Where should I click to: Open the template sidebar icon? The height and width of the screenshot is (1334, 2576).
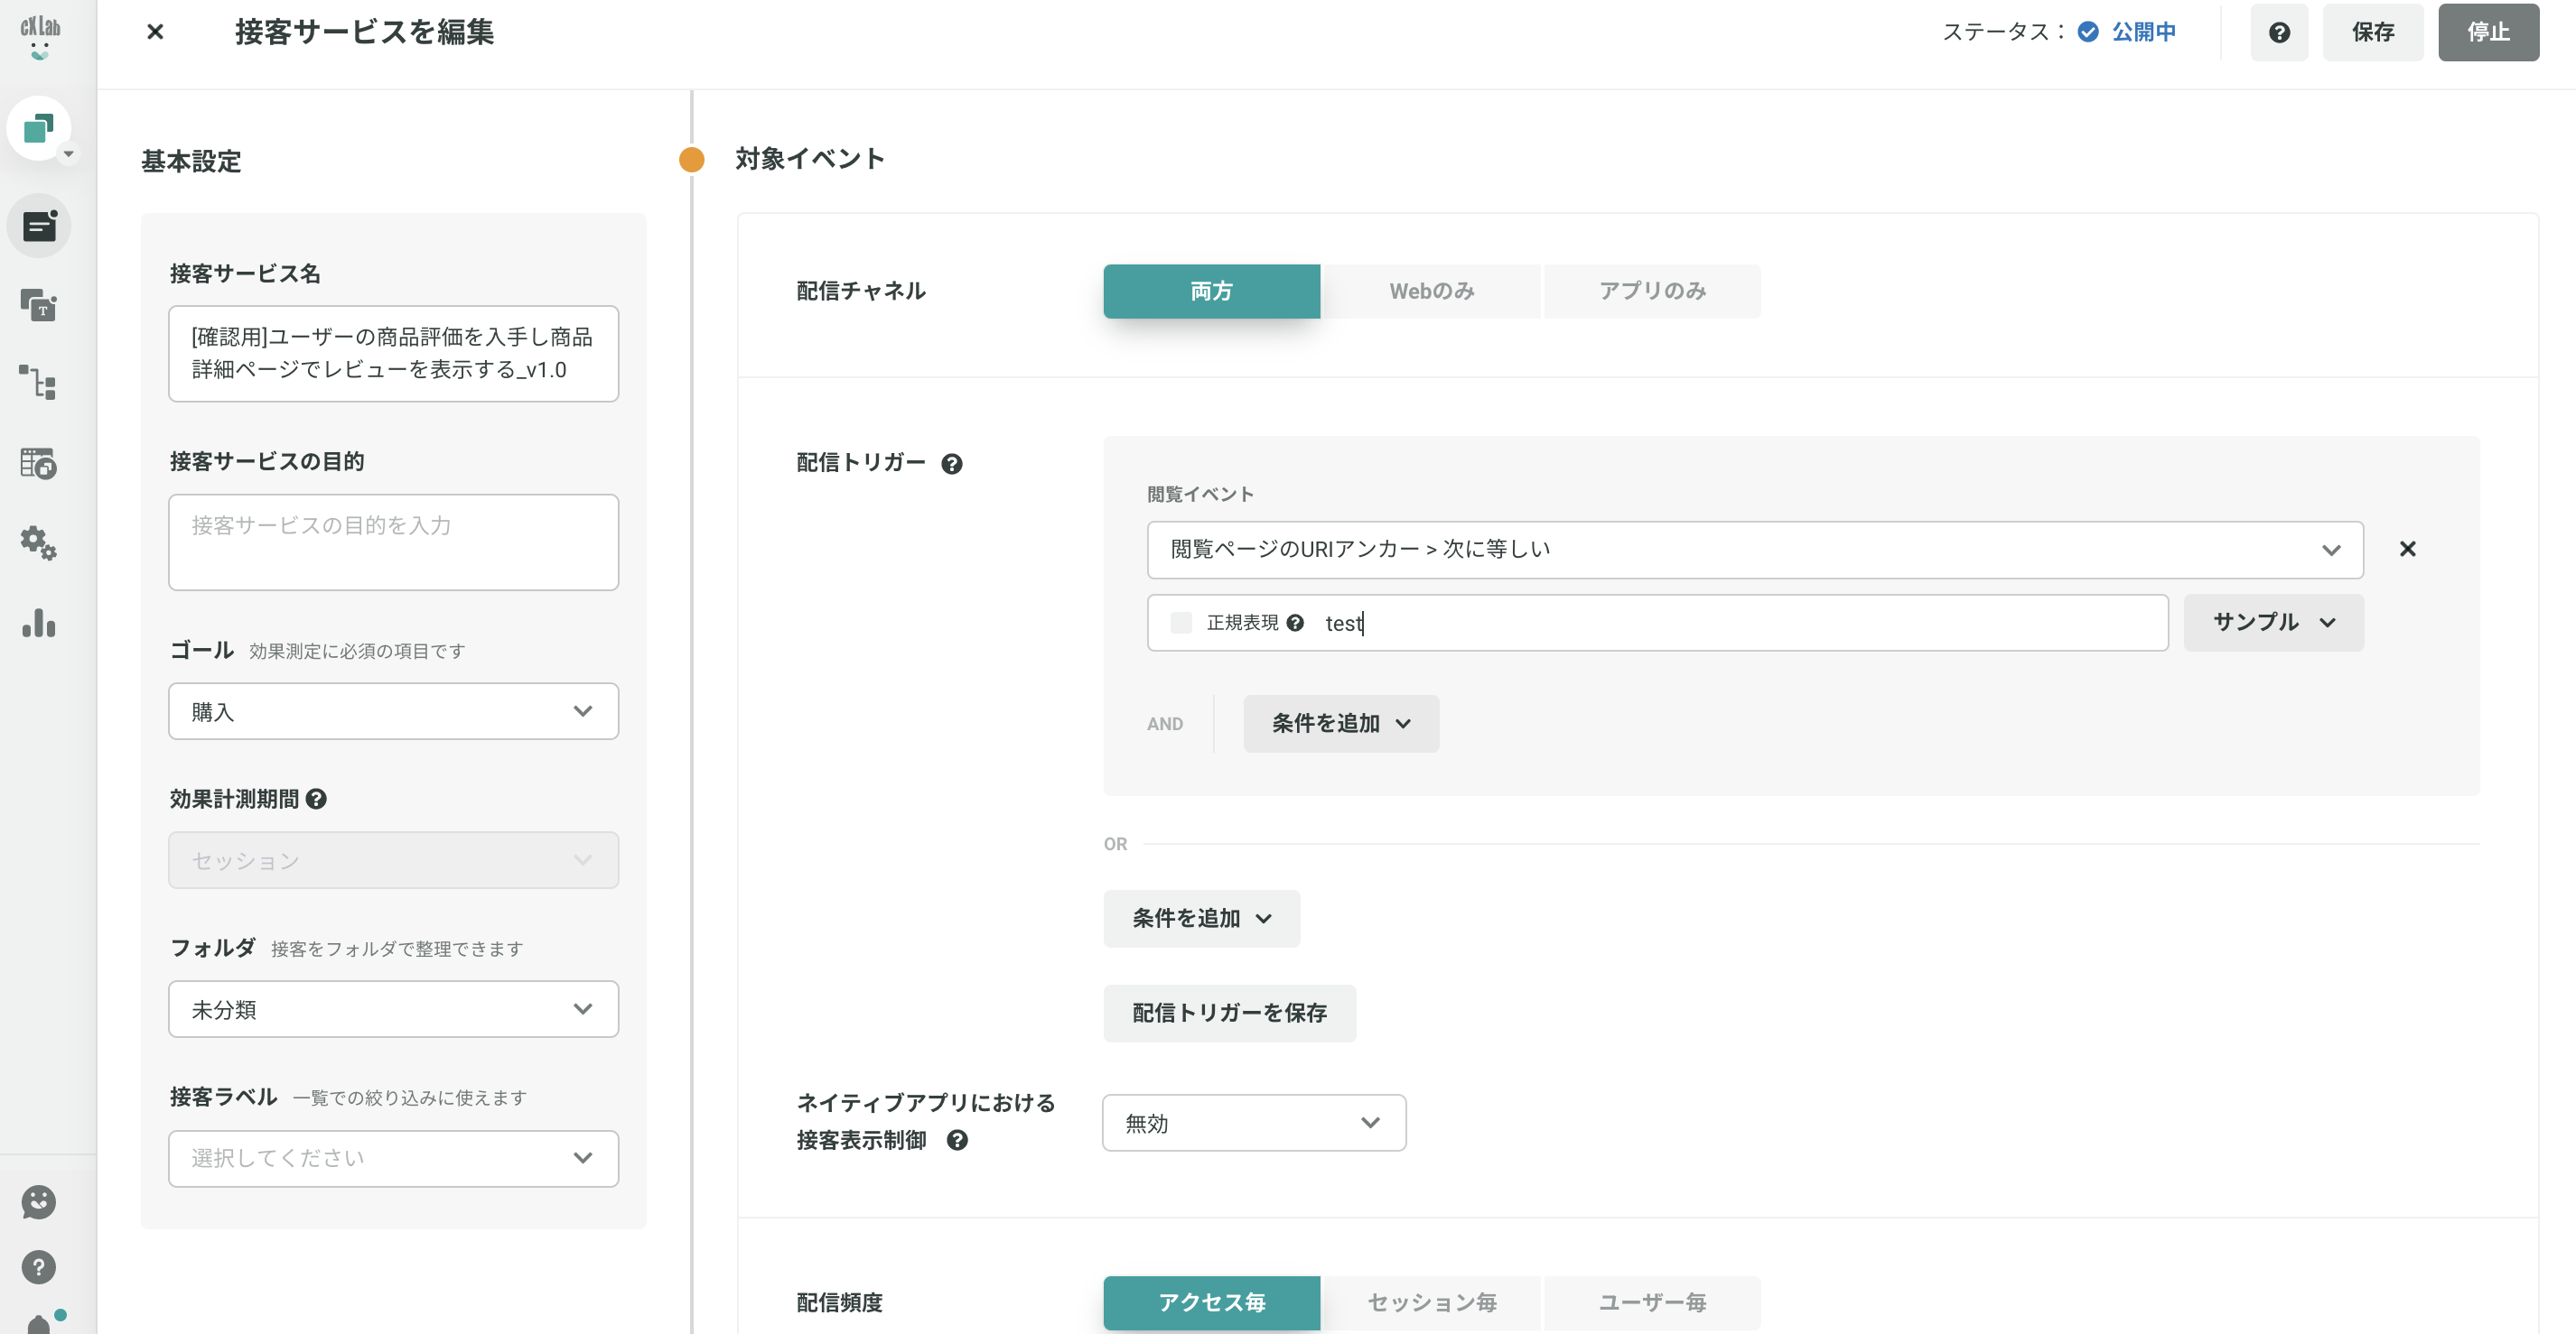(39, 305)
